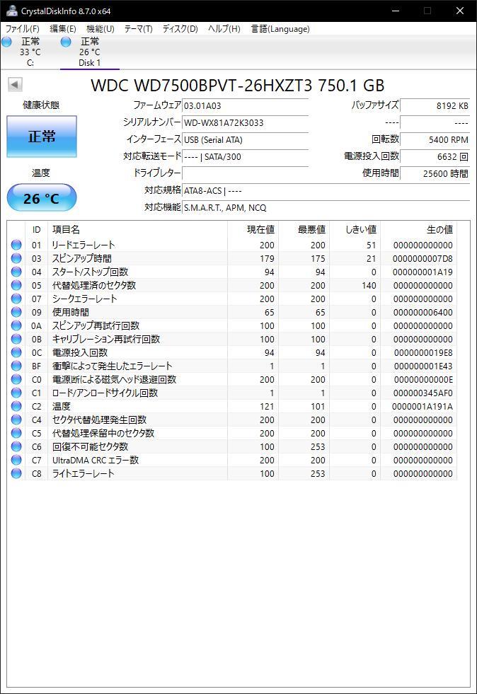Click the 対応機能 field S.M.A.R.T., APM, NCQ
The image size is (477, 694).
coord(326,207)
